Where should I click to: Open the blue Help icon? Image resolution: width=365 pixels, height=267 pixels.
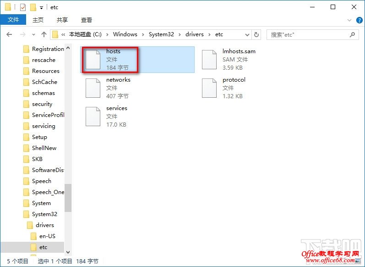[x=359, y=20]
